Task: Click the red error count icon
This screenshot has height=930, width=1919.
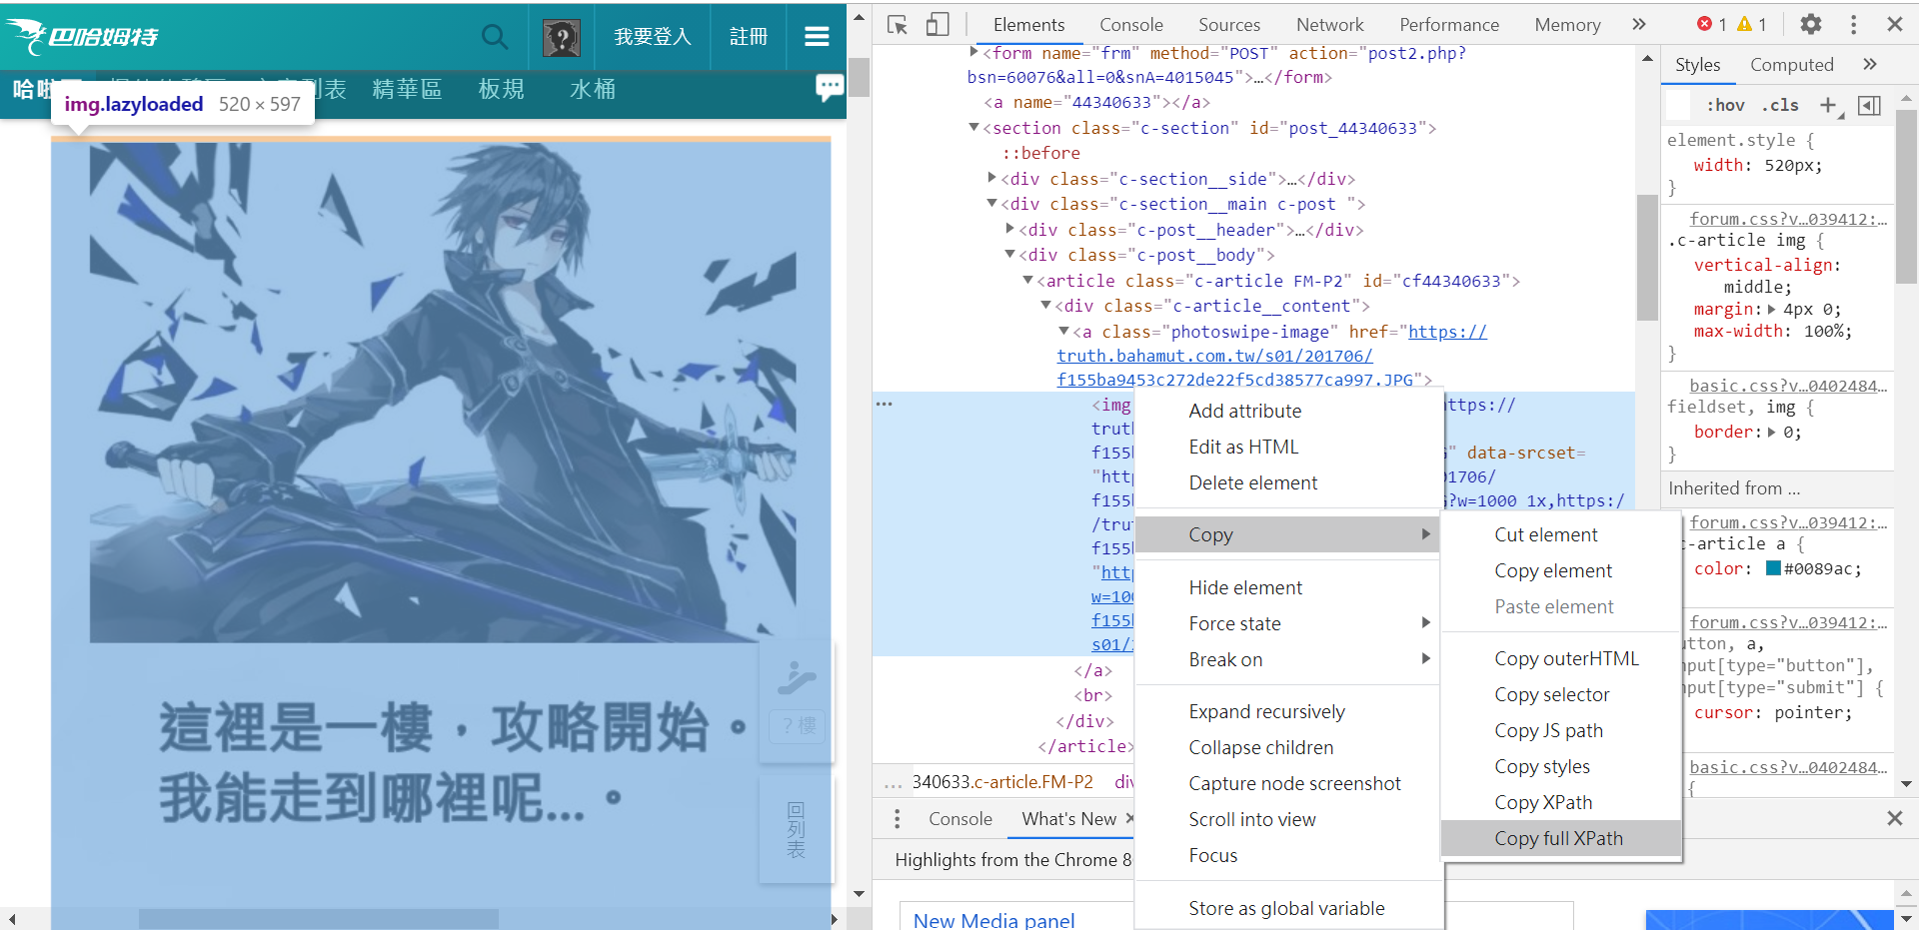Action: pyautogui.click(x=1705, y=24)
